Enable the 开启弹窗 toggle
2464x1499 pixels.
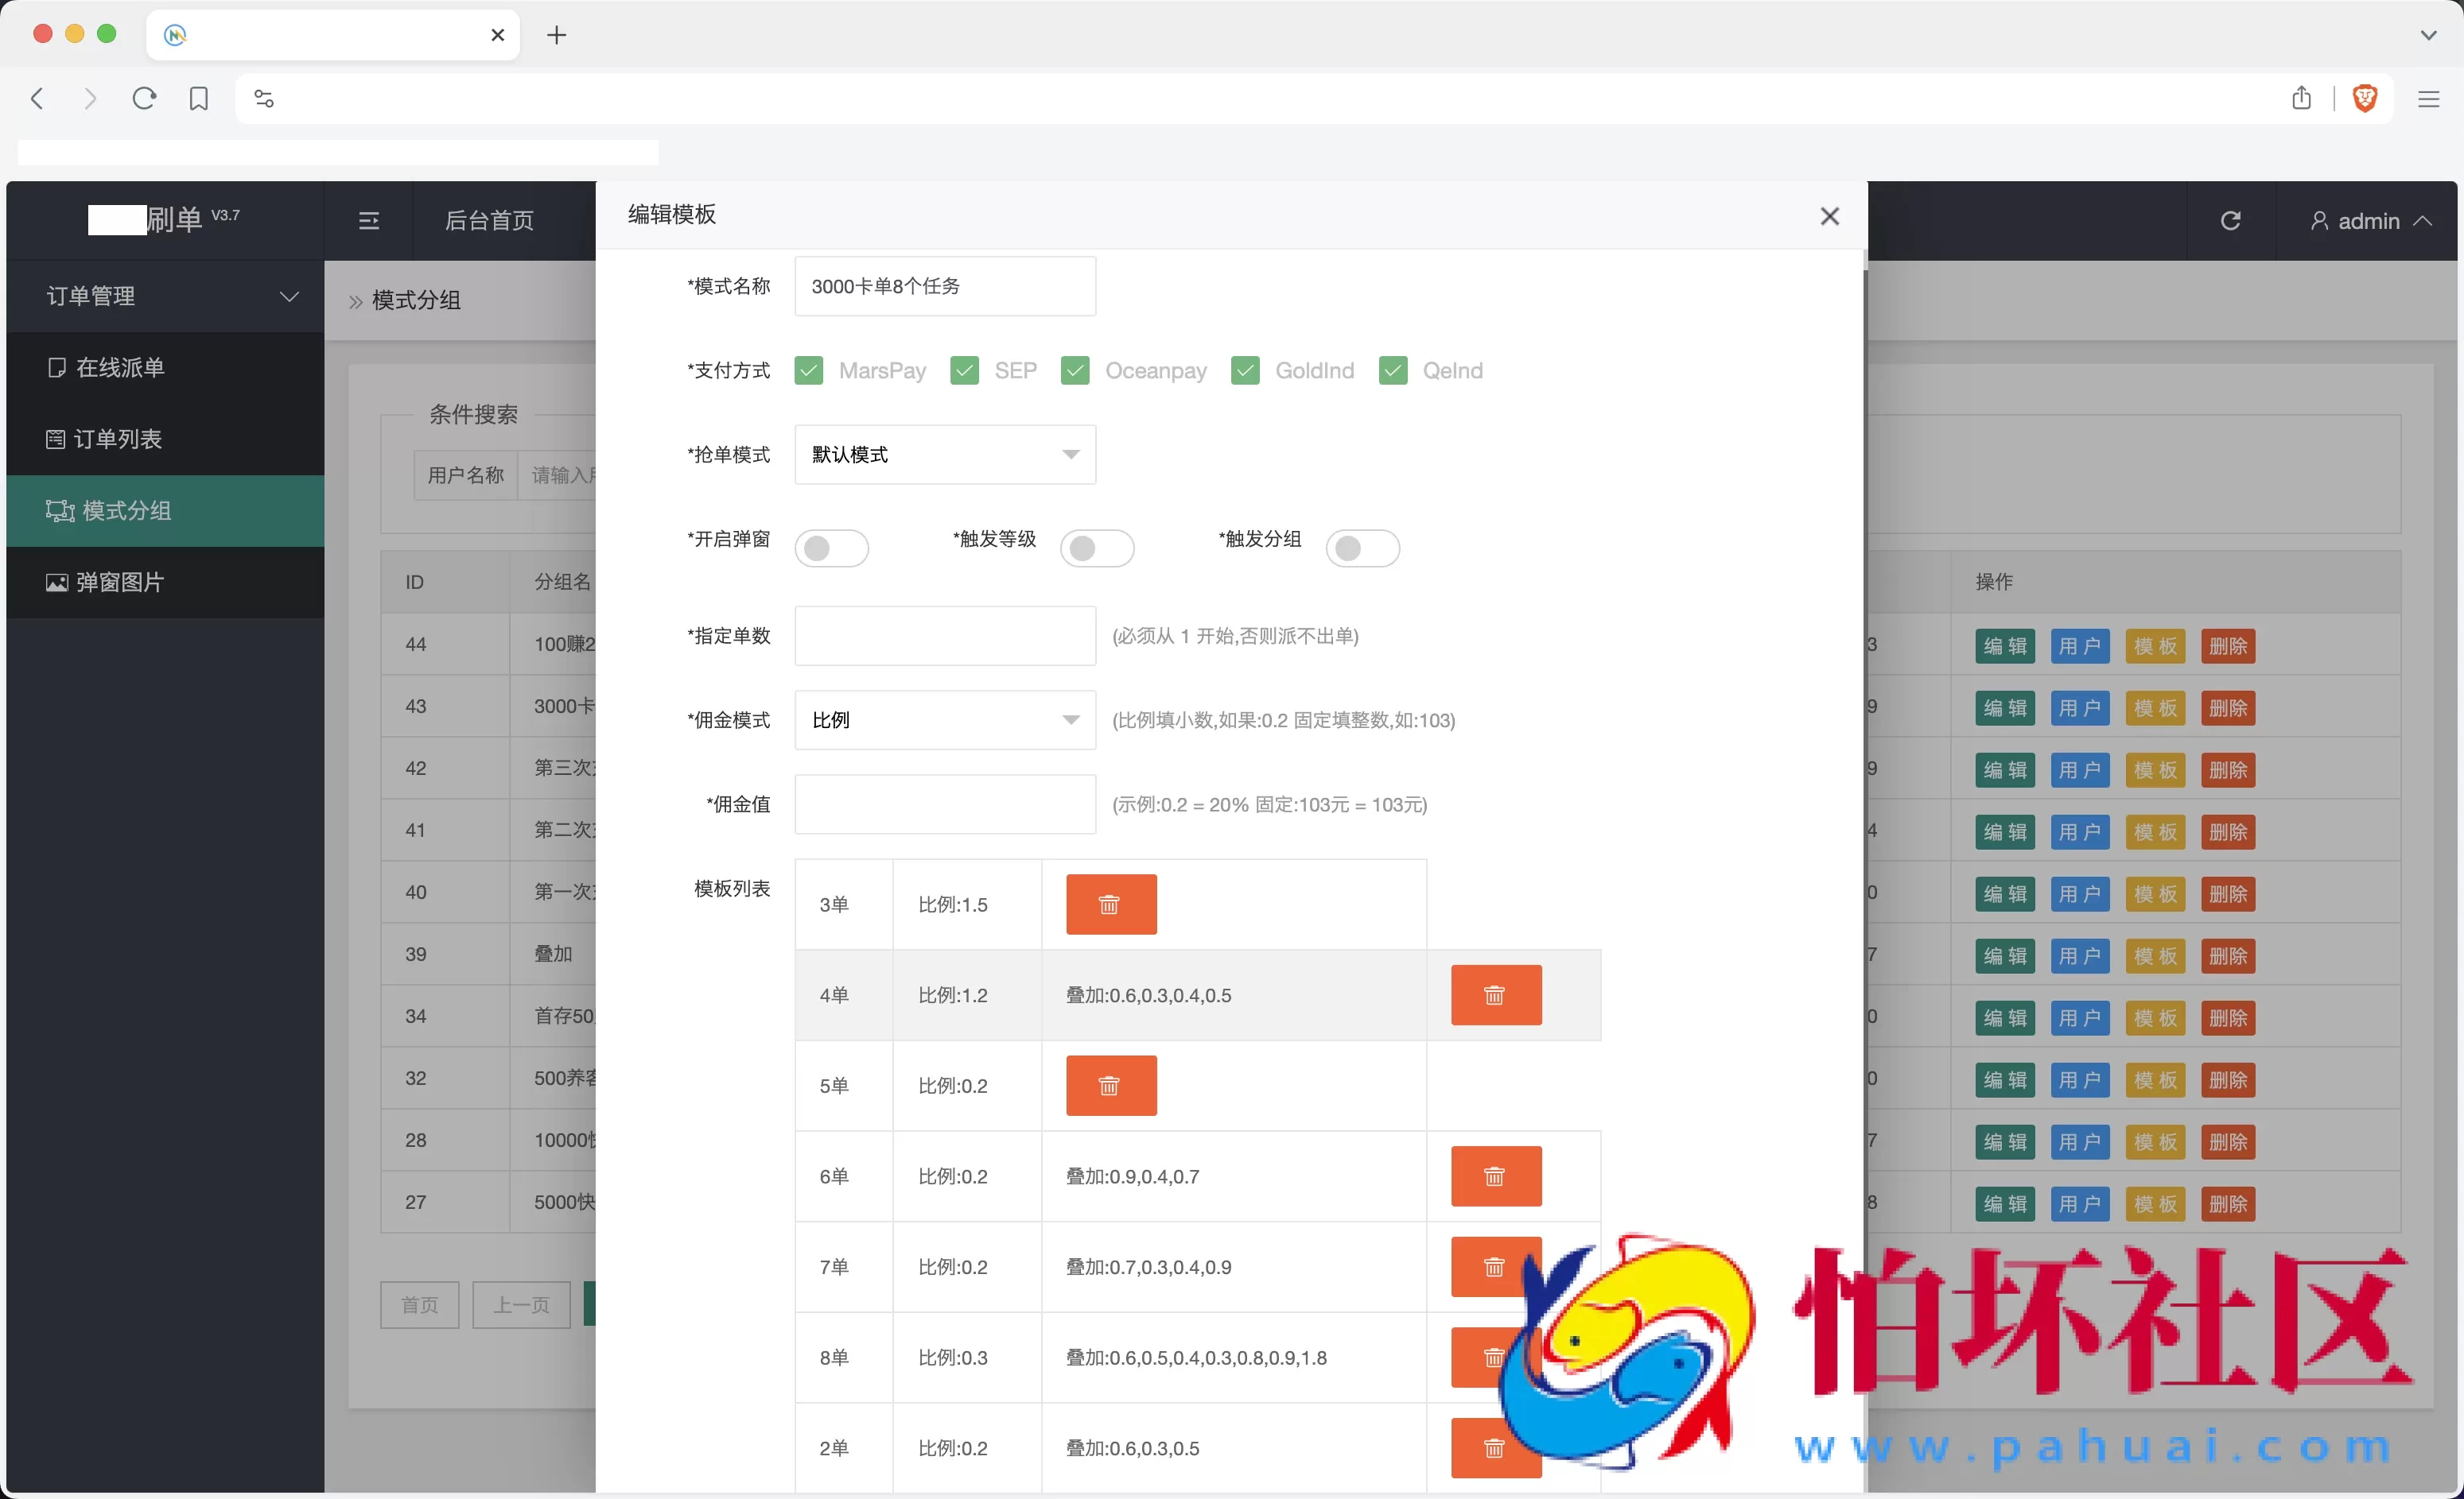pyautogui.click(x=831, y=548)
